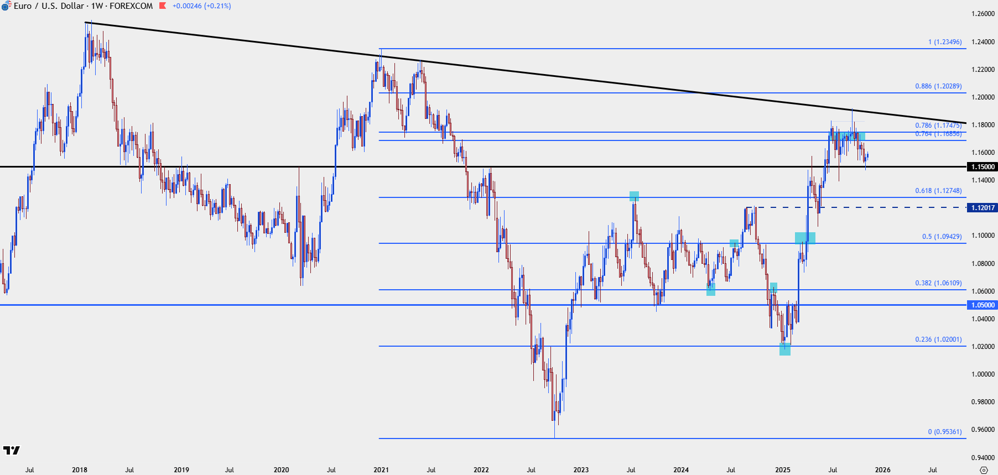Select the 0 (0.95361) Fibonacci bottom label
Image resolution: width=998 pixels, height=475 pixels.
(945, 432)
